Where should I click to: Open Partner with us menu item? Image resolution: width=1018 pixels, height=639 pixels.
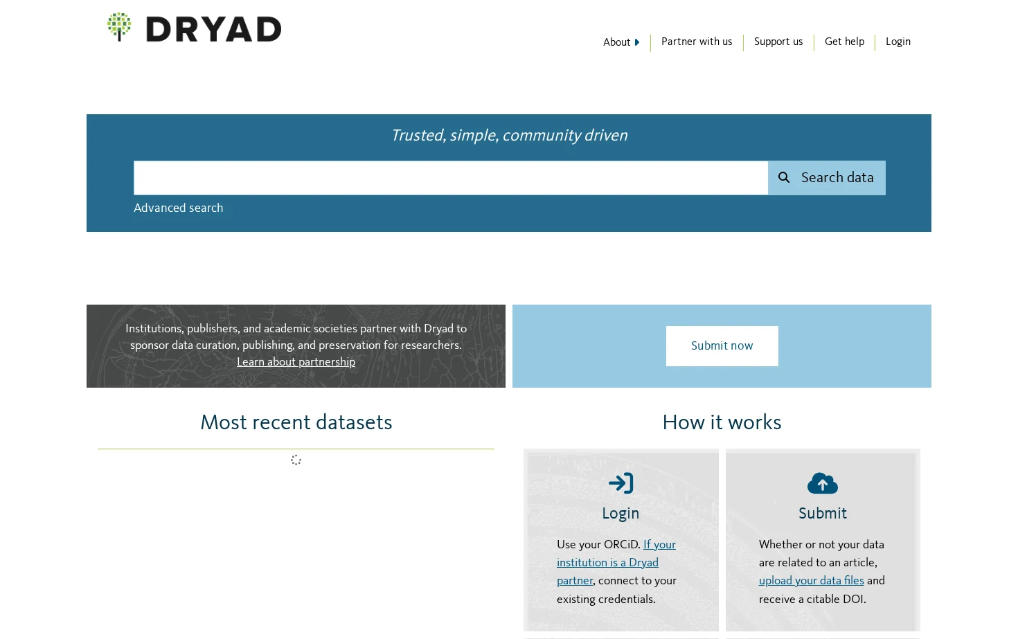(697, 42)
